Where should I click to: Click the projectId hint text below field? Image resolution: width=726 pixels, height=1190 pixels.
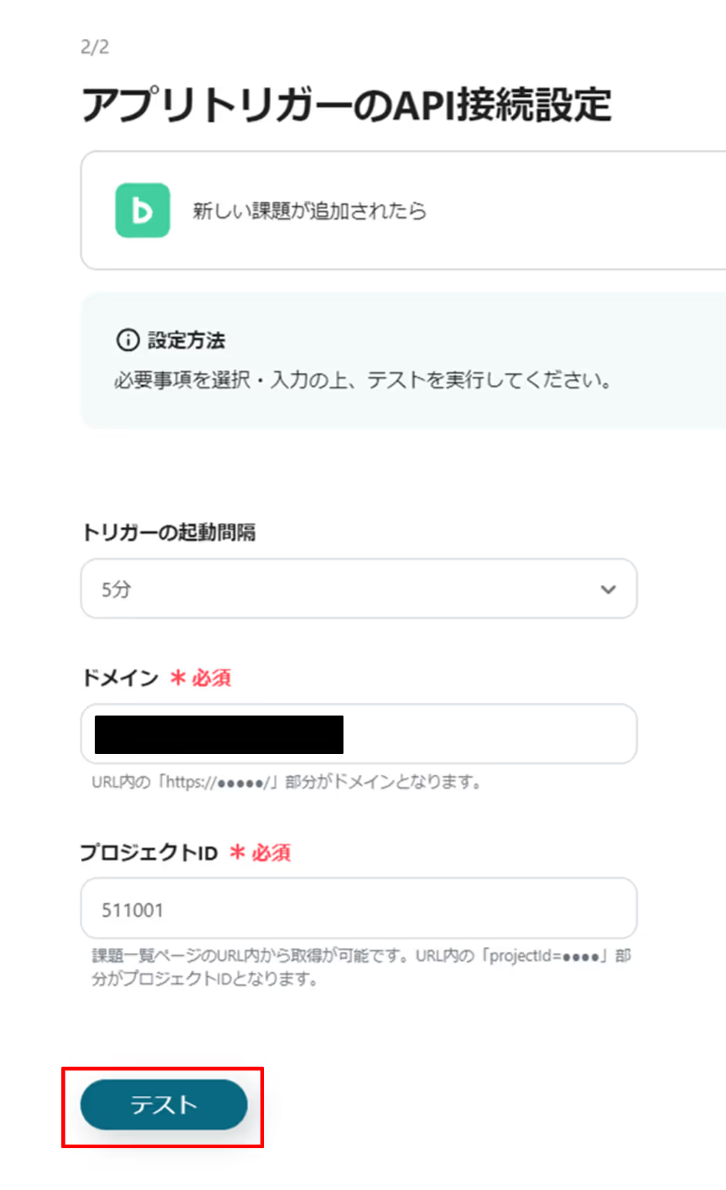362,967
